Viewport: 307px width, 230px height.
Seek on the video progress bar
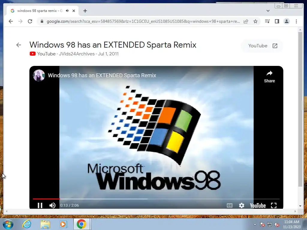156,199
